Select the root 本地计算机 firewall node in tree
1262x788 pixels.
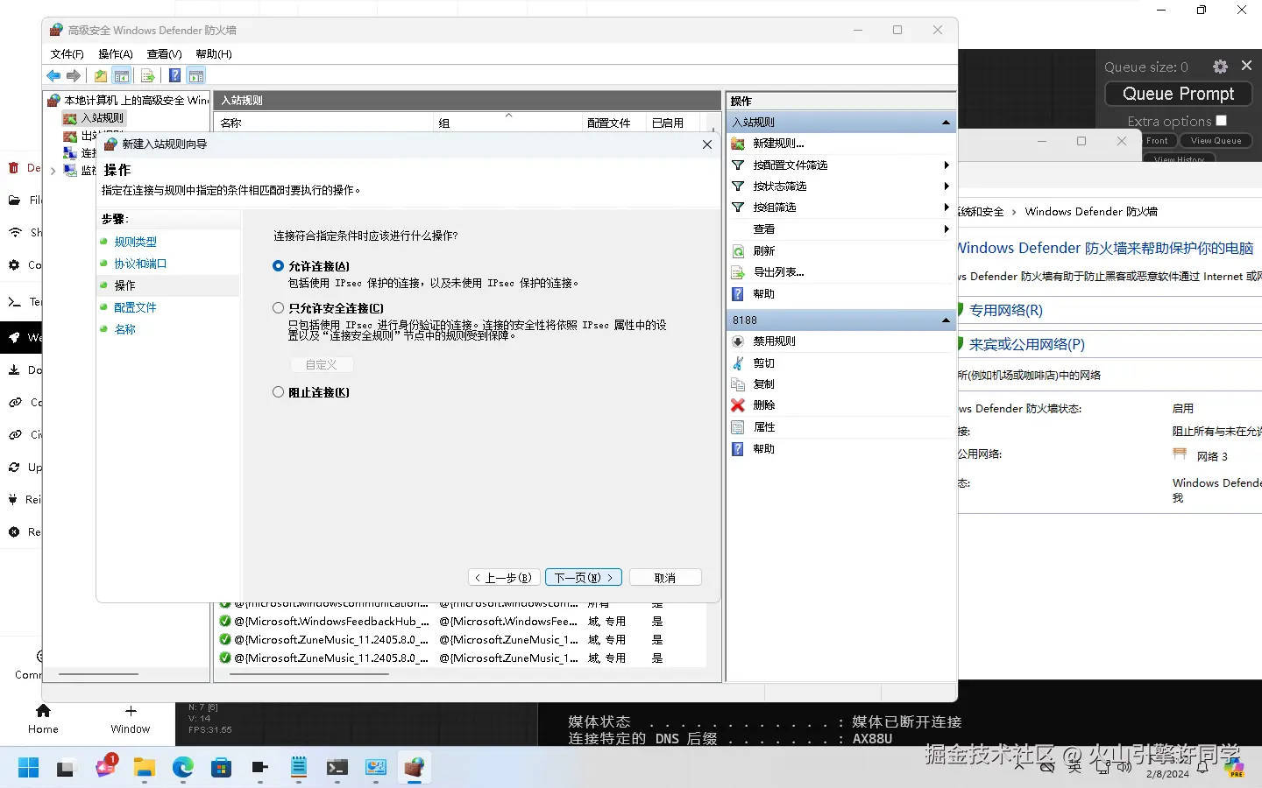(129, 100)
